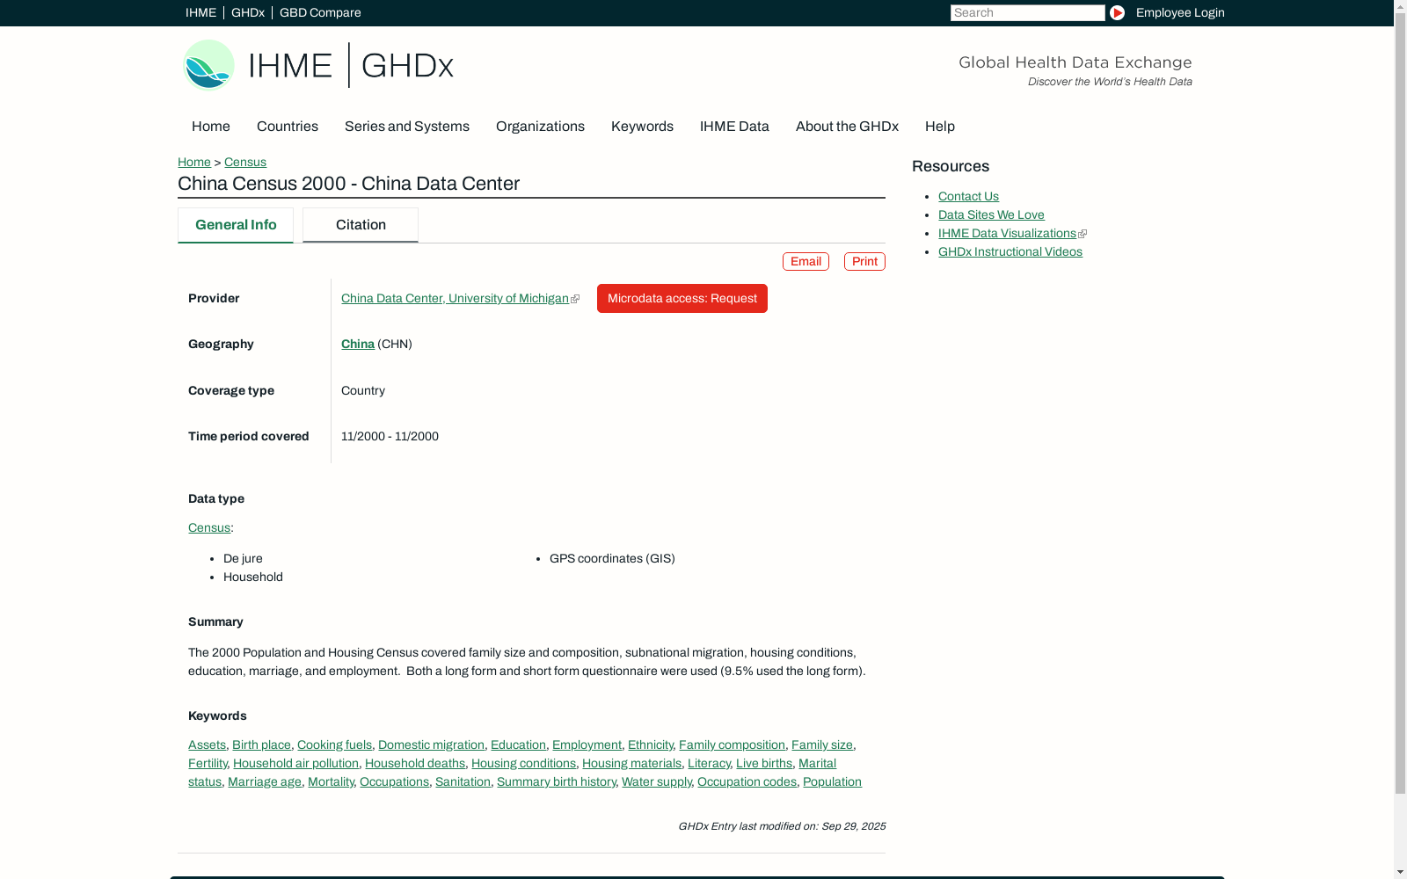Click the Cooking fuels keyword
Image resolution: width=1407 pixels, height=879 pixels.
coord(334,745)
